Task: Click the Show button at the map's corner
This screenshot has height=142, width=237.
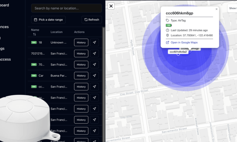Action: click(x=232, y=8)
